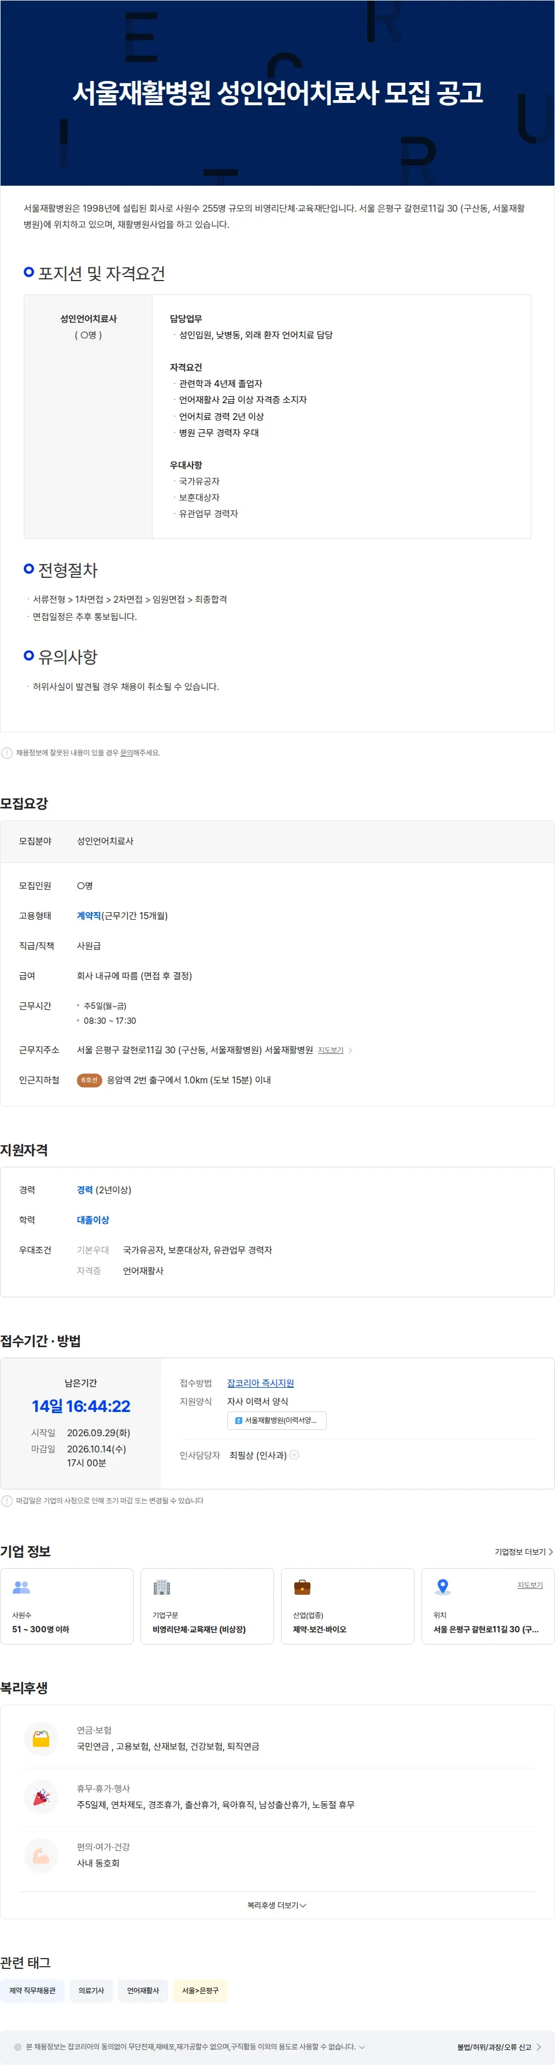This screenshot has width=555, height=2065.
Task: Open 기업정보 더보기 link
Action: [524, 1552]
